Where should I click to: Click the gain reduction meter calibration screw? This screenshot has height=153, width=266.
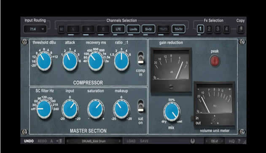[171, 87]
